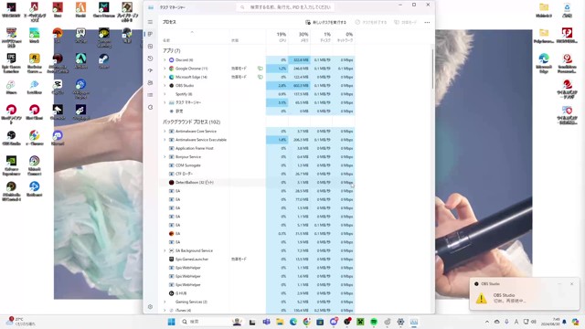Expand the Microsoft Edge process group
Viewport: 585px width, 329px height.
coord(165,77)
